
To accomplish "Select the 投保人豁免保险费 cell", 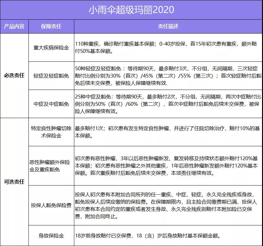I will click(x=51, y=205).
